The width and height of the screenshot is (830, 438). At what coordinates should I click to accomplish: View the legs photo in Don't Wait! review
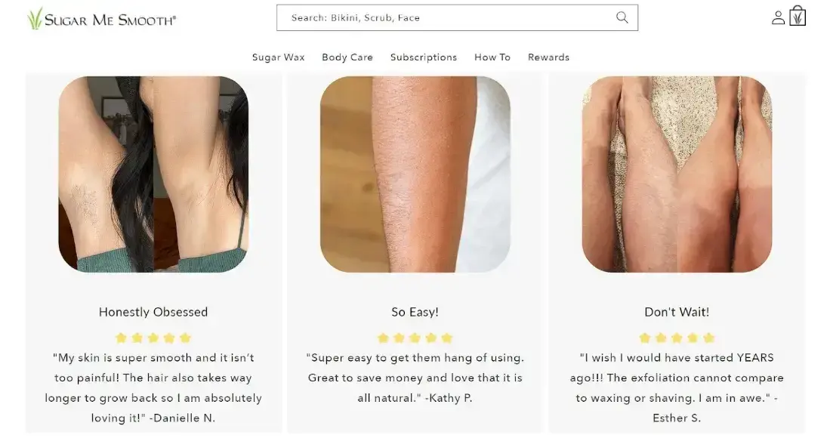click(676, 175)
